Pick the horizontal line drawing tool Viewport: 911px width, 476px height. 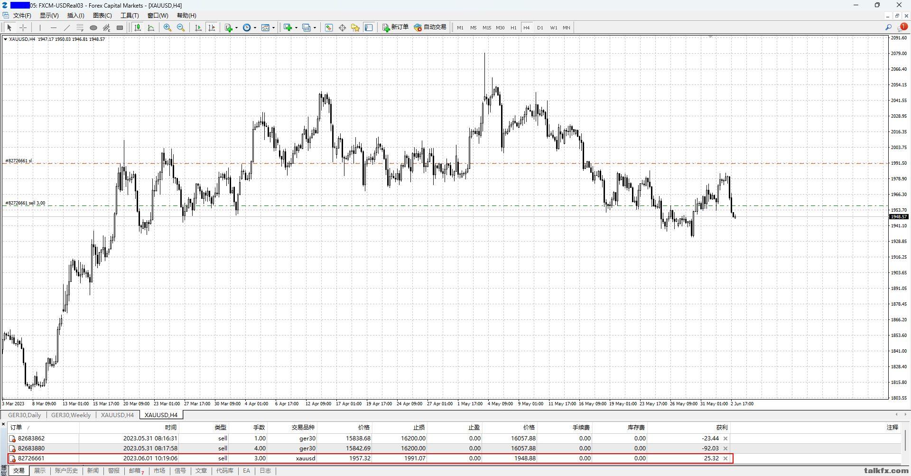click(54, 28)
